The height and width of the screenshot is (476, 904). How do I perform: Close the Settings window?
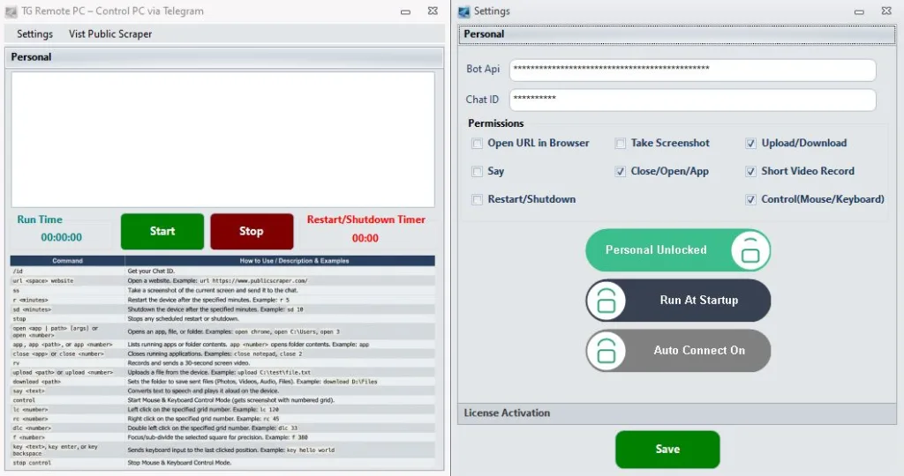point(886,11)
